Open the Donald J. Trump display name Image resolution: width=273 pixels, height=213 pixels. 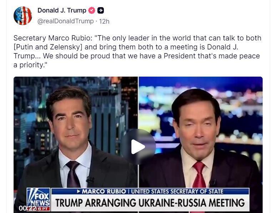62,10
